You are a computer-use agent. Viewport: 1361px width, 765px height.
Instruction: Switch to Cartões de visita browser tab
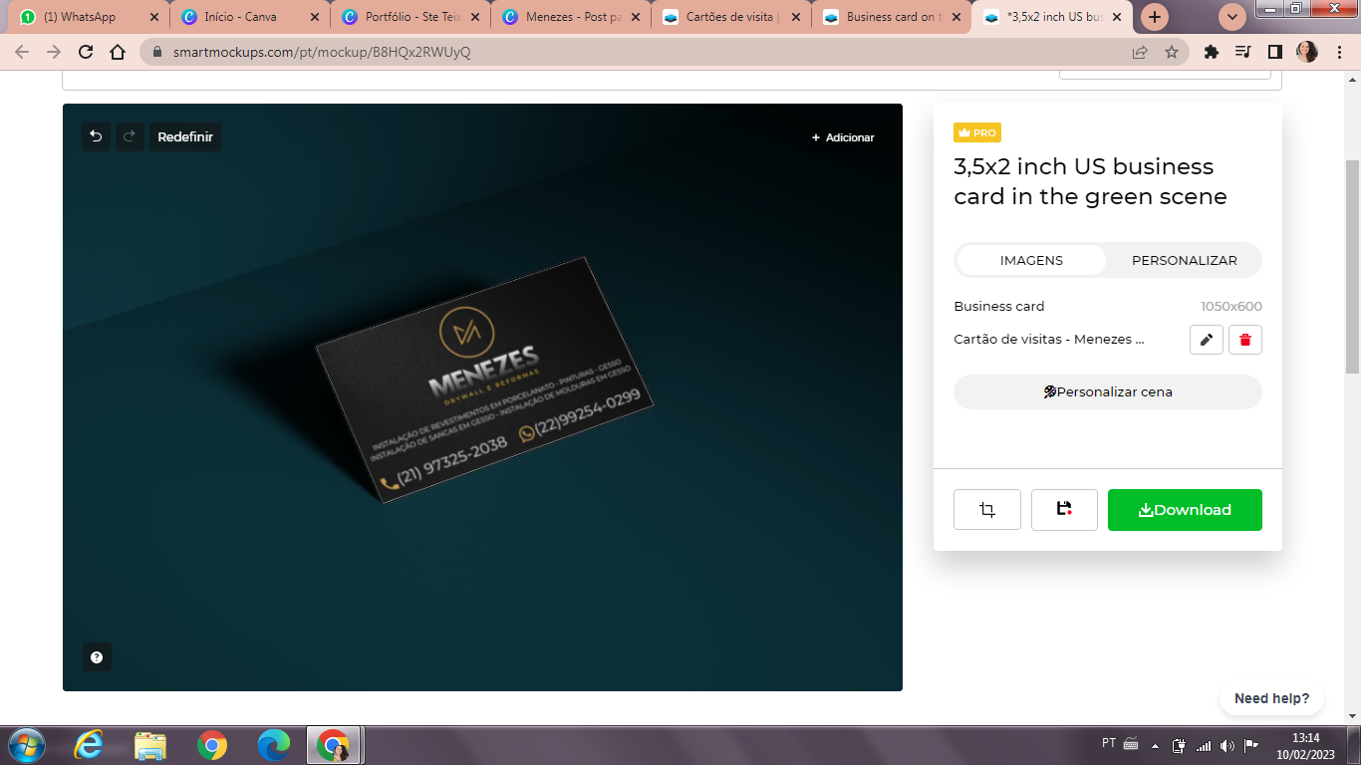pyautogui.click(x=732, y=17)
